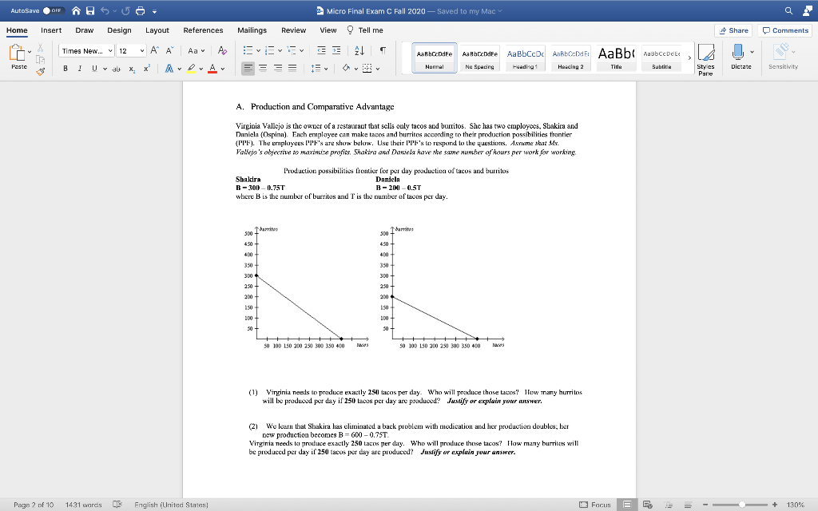Save the document with the floppy disk icon
Screen dimensions: 818x511
tap(90, 11)
